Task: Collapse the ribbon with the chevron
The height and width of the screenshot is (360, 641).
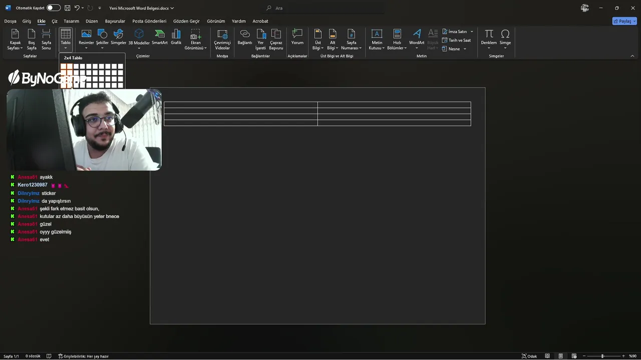Action: (x=633, y=56)
